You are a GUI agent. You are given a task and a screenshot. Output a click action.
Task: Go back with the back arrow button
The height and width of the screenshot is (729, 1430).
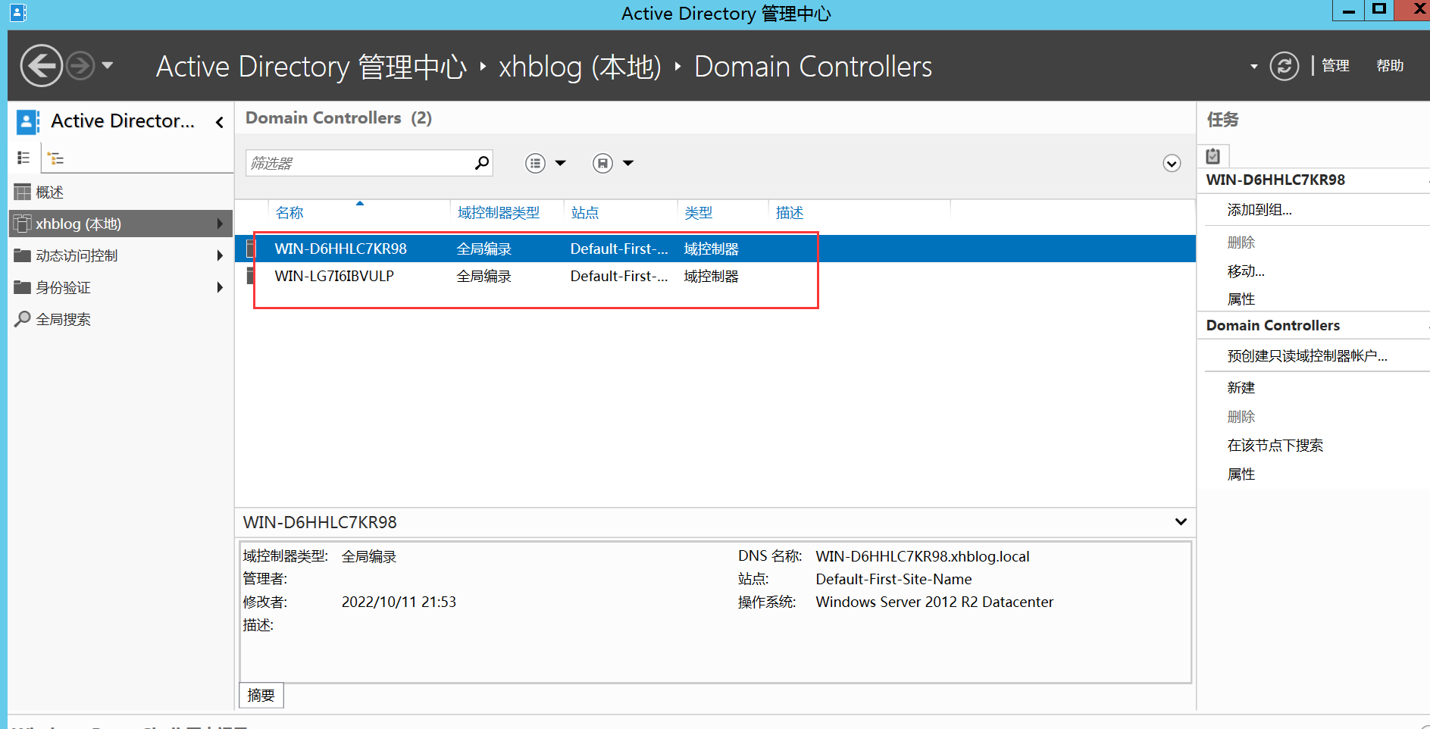pyautogui.click(x=41, y=66)
